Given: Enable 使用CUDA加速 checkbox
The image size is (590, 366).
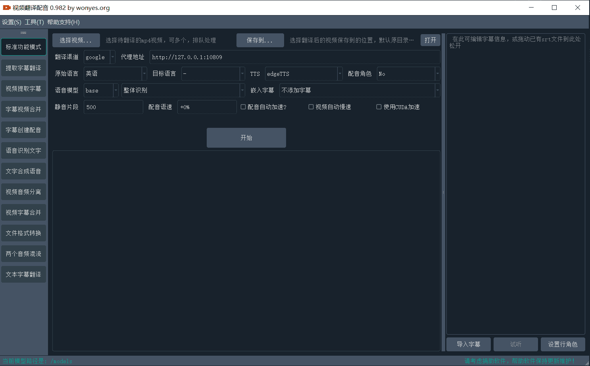Looking at the screenshot, I should (379, 107).
